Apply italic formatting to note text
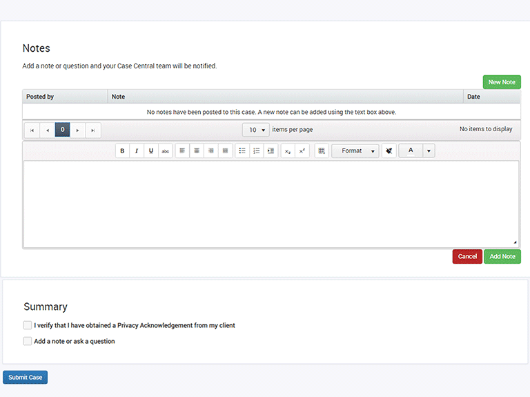 [x=137, y=151]
